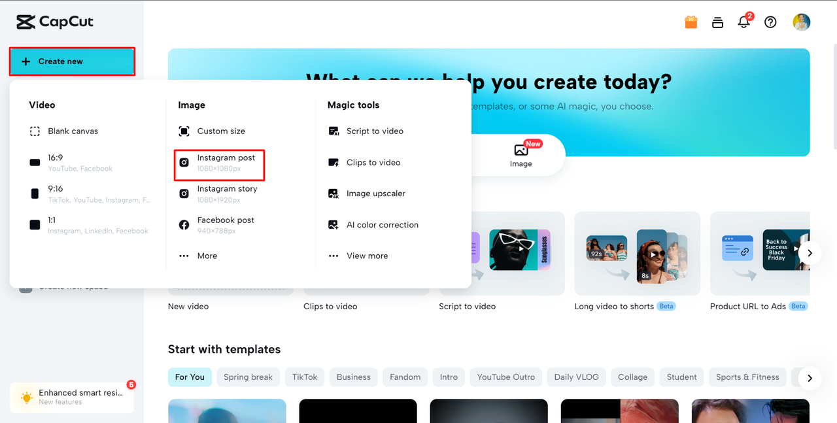Click the 1:1 square ratio icon

[35, 225]
